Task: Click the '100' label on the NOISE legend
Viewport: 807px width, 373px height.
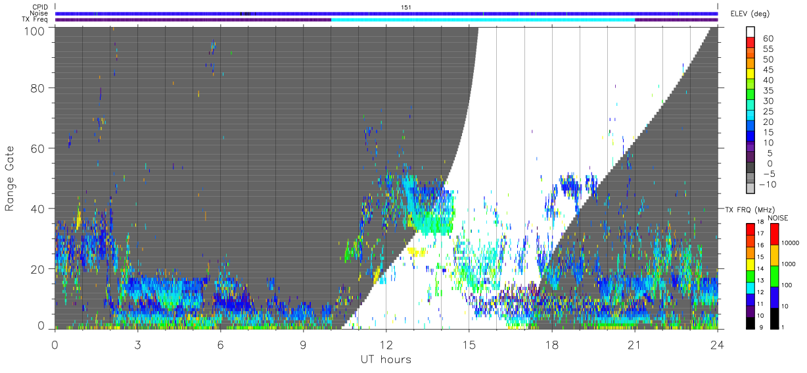Action: [788, 285]
